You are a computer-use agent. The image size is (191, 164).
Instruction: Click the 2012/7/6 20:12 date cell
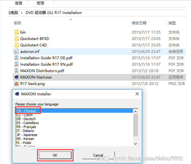click(x=145, y=84)
